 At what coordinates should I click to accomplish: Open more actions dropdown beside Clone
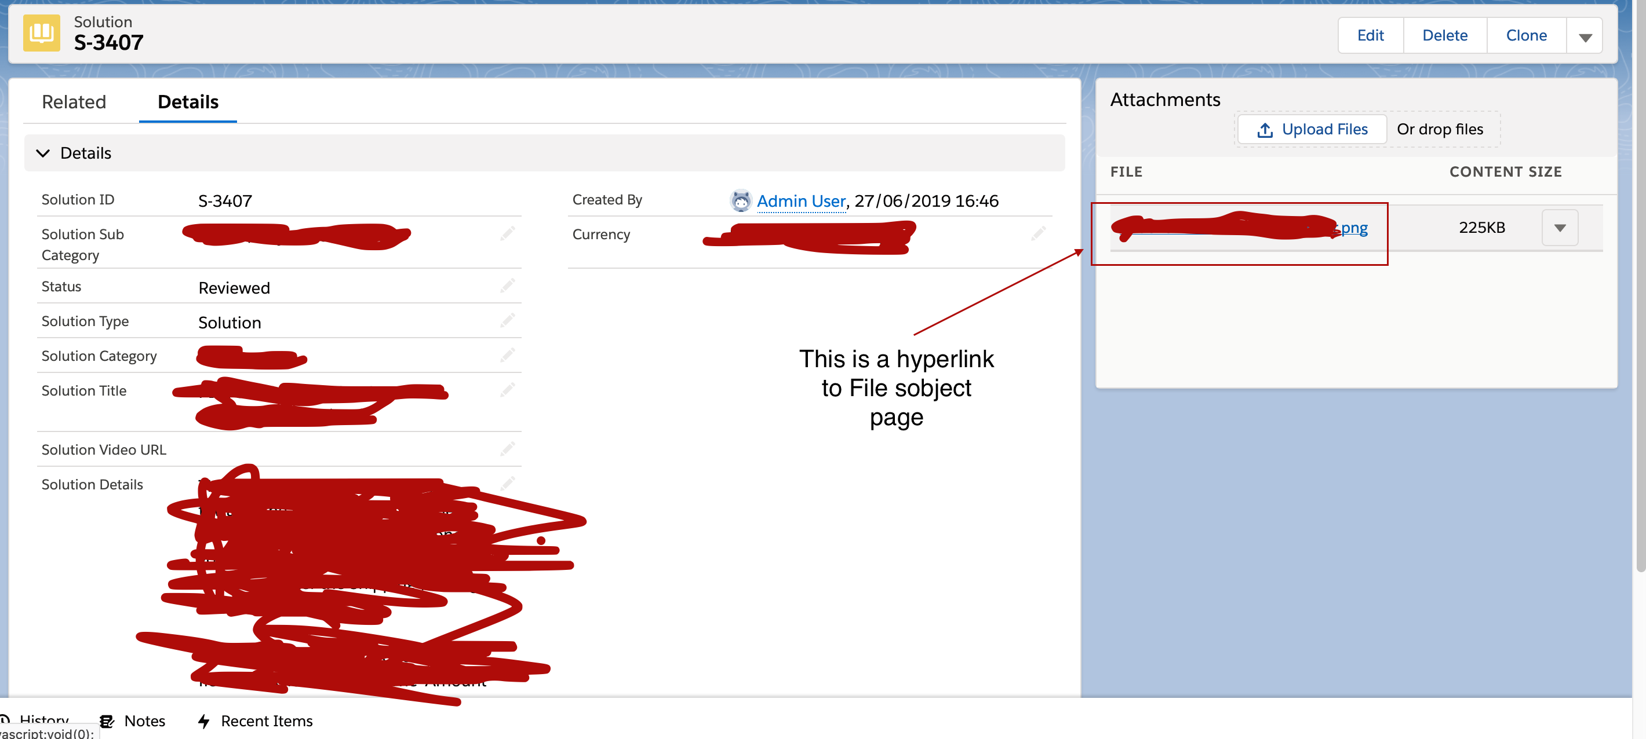pos(1585,36)
